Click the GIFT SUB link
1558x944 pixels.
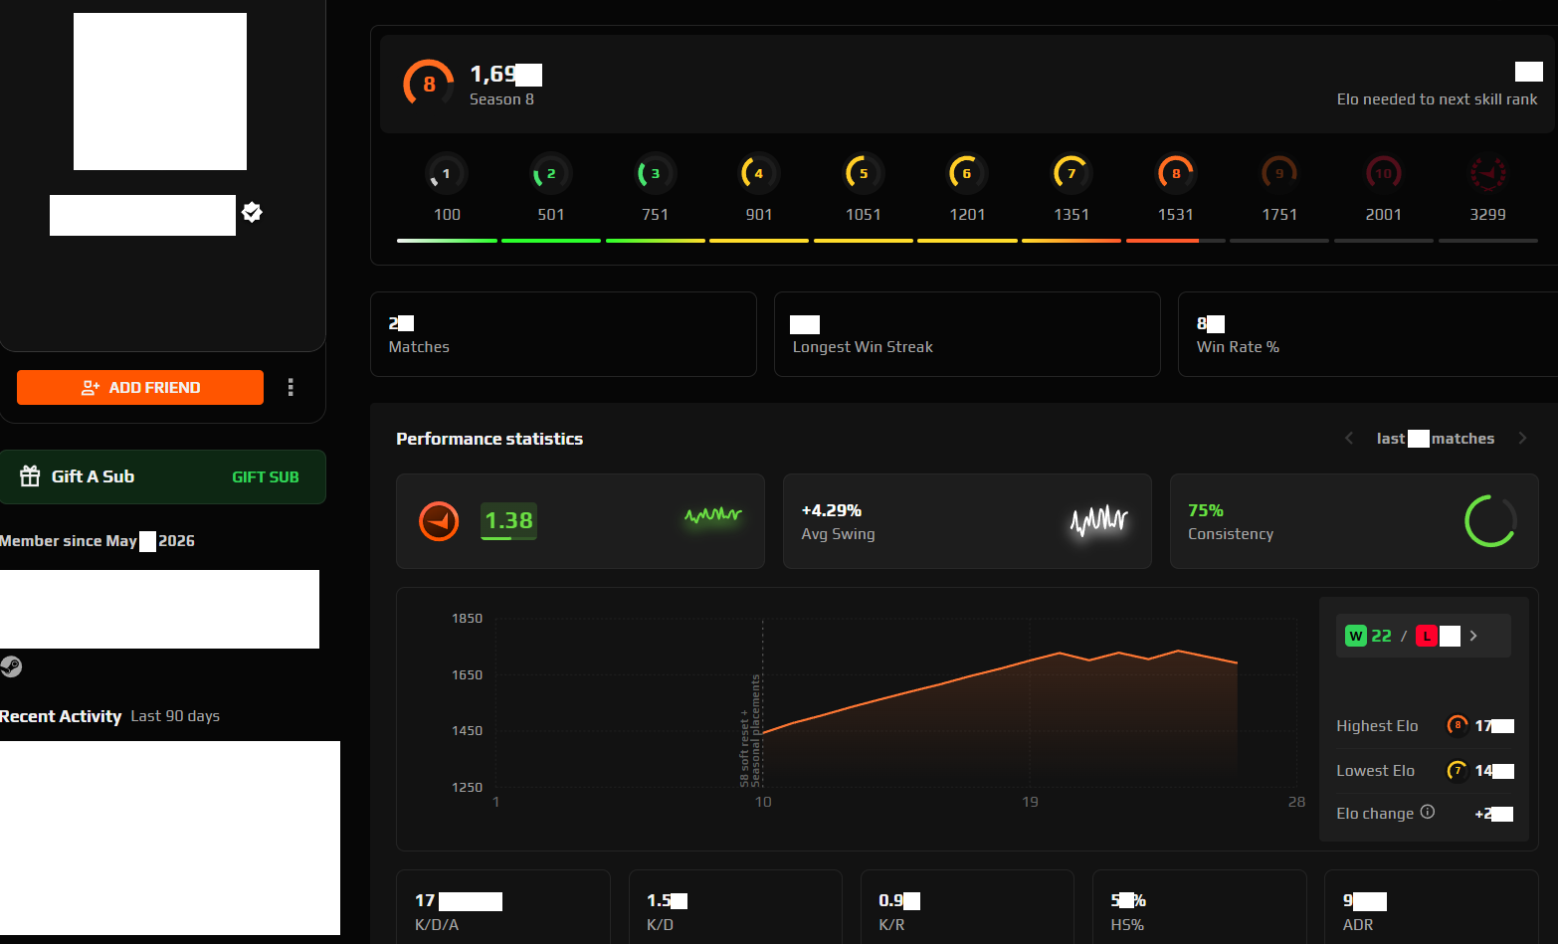click(x=266, y=476)
